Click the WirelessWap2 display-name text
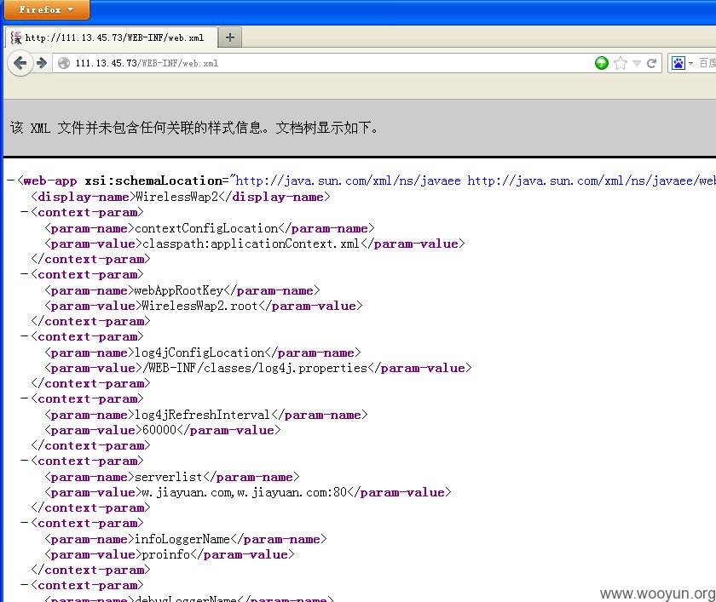This screenshot has width=716, height=602. coord(177,197)
